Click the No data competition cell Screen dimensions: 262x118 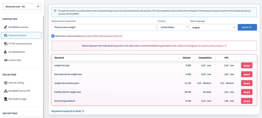pyautogui.click(x=207, y=92)
